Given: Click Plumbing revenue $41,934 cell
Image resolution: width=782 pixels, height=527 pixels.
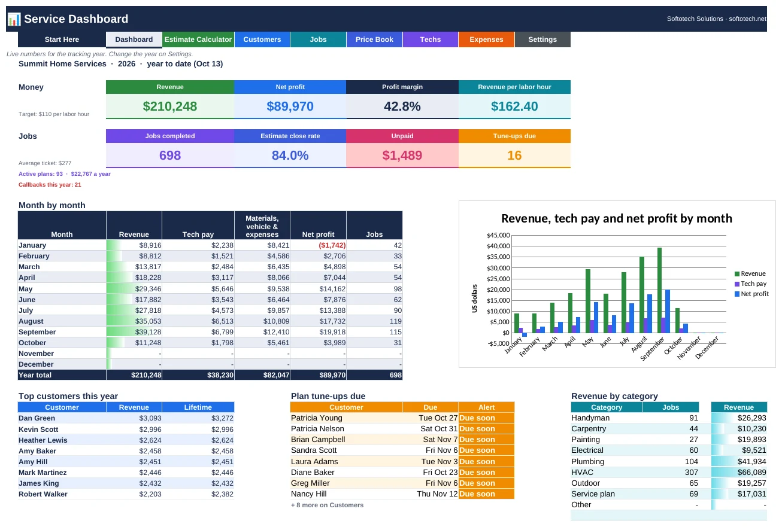Looking at the screenshot, I should tap(739, 462).
